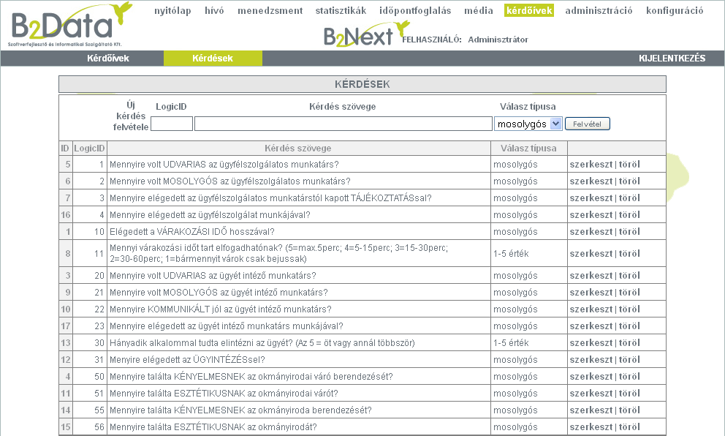The width and height of the screenshot is (725, 436).
Task: Click the LogicID input field
Action: coord(171,124)
